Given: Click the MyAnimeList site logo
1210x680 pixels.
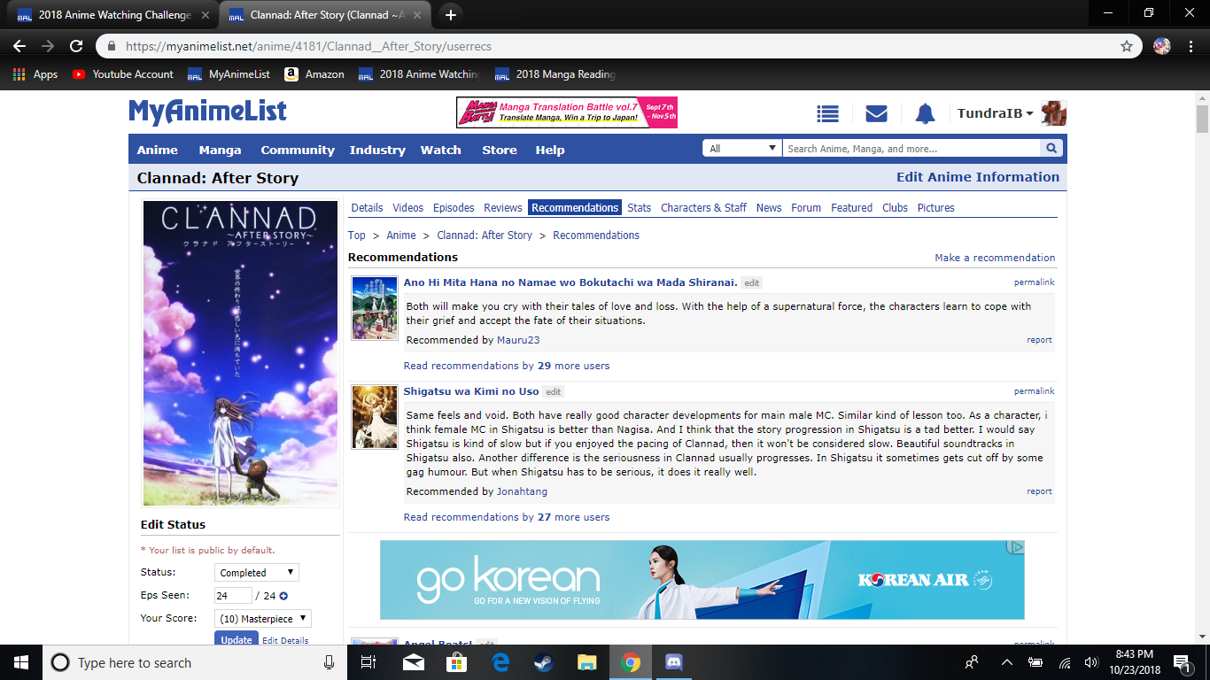Looking at the screenshot, I should pyautogui.click(x=207, y=112).
